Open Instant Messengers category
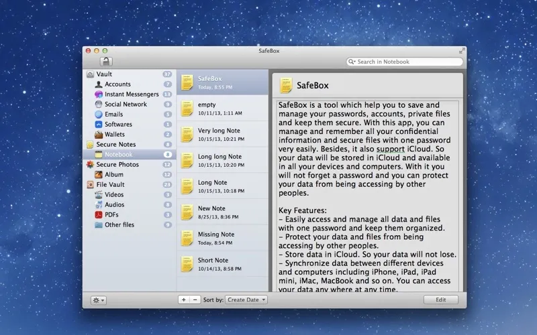This screenshot has width=537, height=335. [x=131, y=94]
